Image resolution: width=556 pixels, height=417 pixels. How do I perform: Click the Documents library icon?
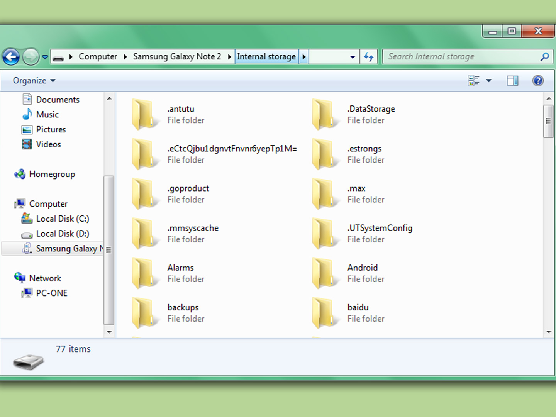coord(27,99)
